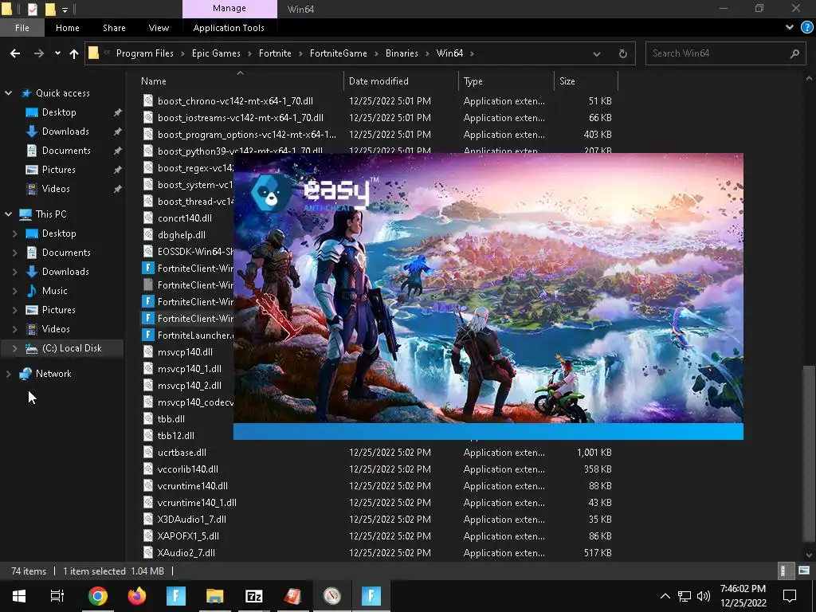Expand the Network tree node
Screen dimensions: 816x612
tap(8, 374)
